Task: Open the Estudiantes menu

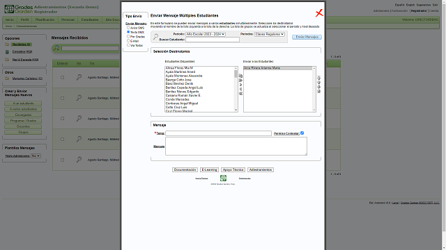Action: (90, 20)
